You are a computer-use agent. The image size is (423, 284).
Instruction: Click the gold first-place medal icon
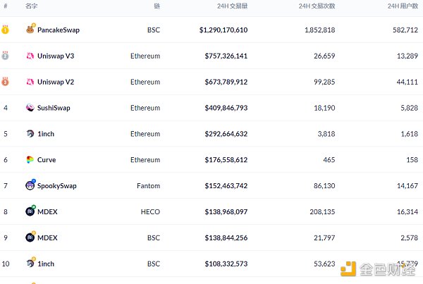pyautogui.click(x=6, y=30)
